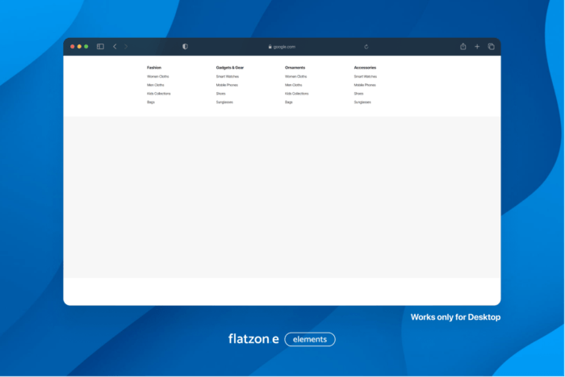Toggle the Safari sidebar icon
This screenshot has width=565, height=377.
point(100,47)
